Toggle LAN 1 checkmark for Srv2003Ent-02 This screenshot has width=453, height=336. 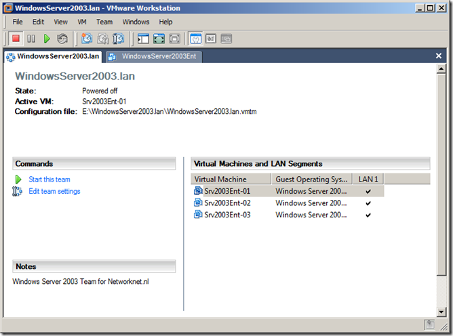click(x=368, y=203)
